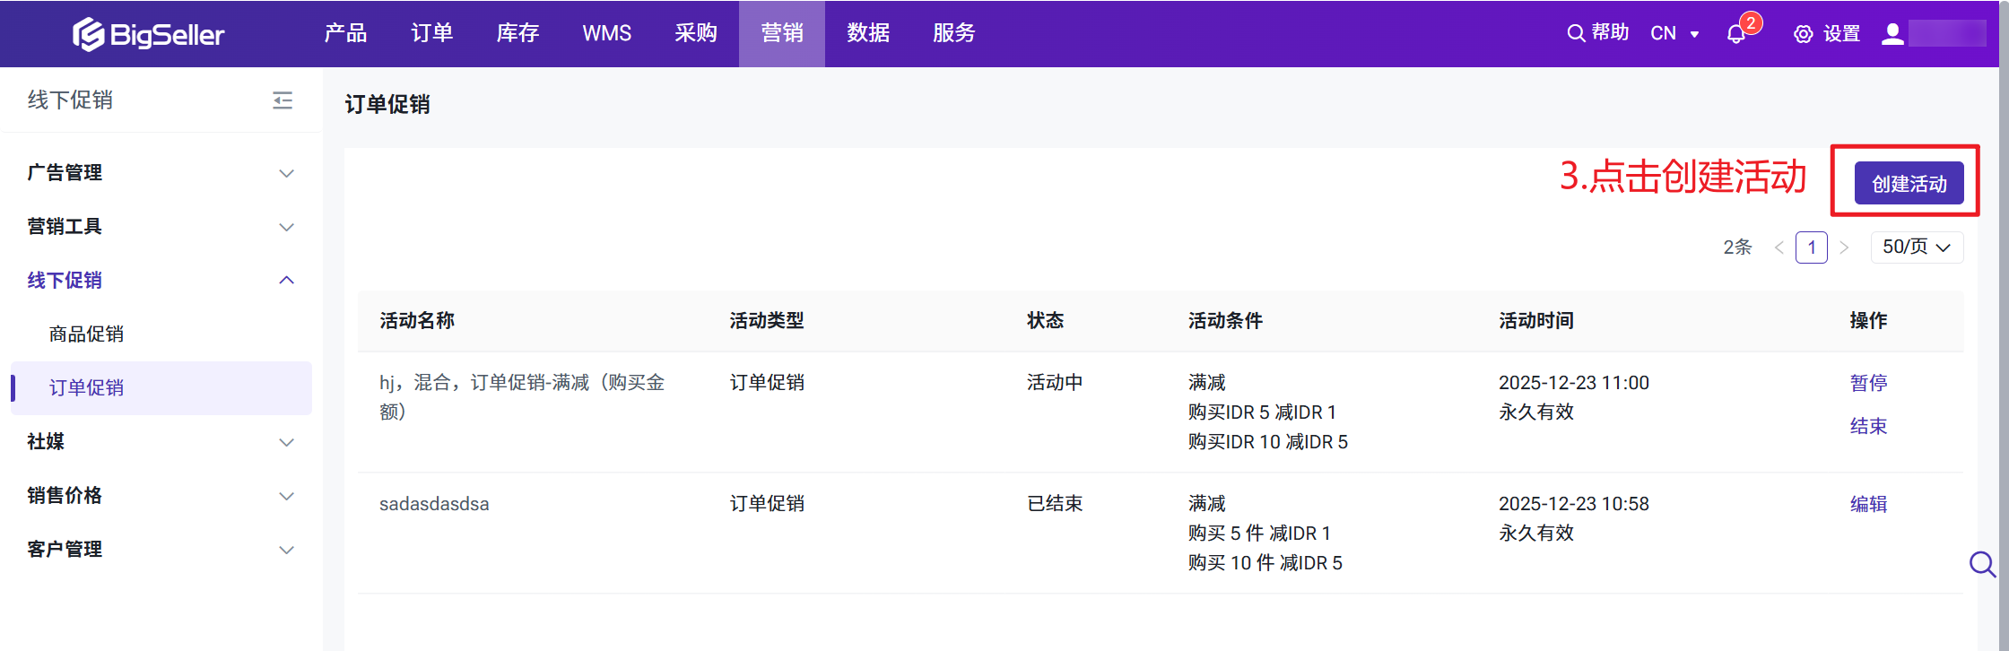Open the 数据 top menu

(x=868, y=33)
